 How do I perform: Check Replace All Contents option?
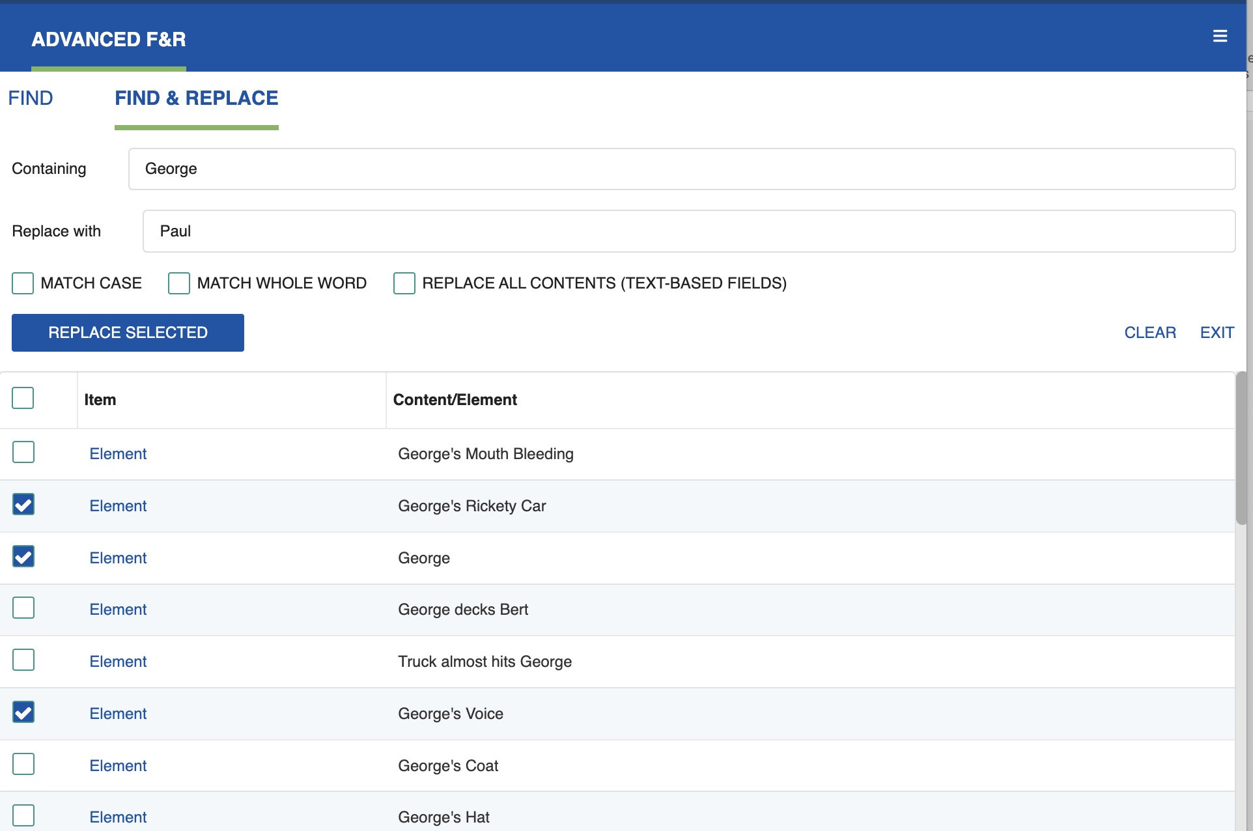(404, 283)
